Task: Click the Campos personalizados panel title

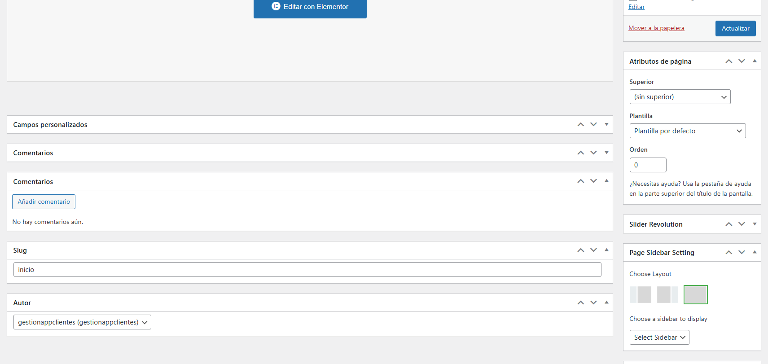Action: pyautogui.click(x=50, y=125)
